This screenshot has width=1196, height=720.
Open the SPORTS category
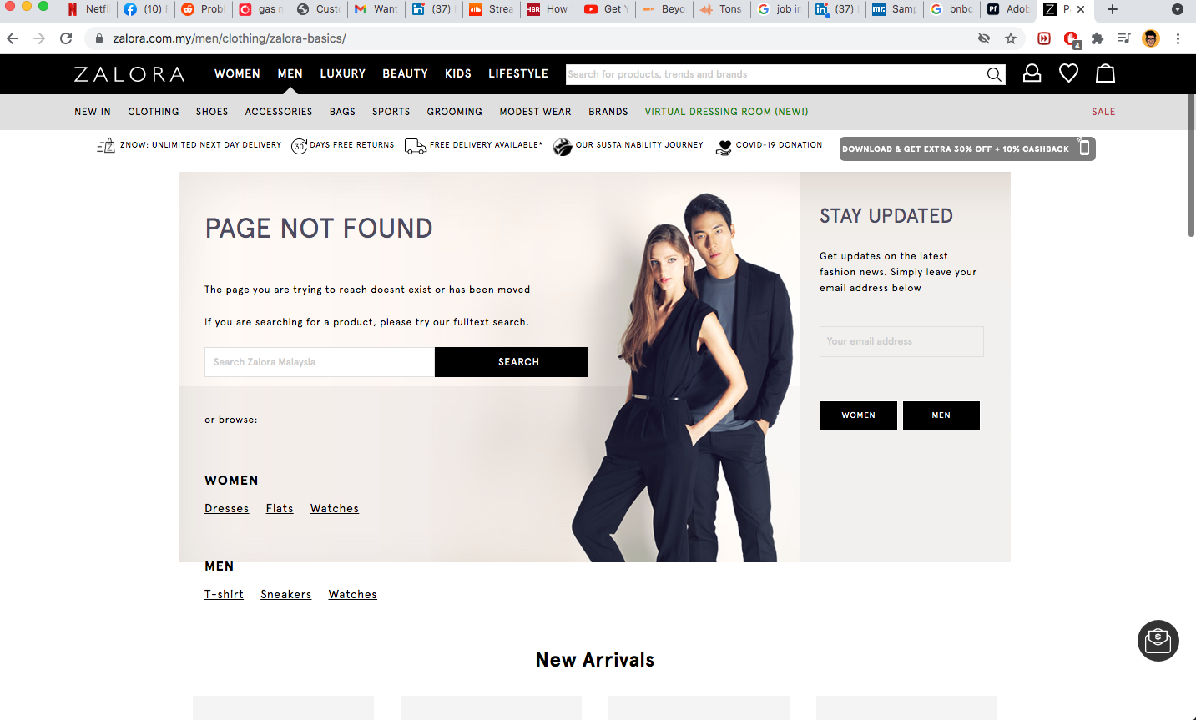tap(391, 112)
